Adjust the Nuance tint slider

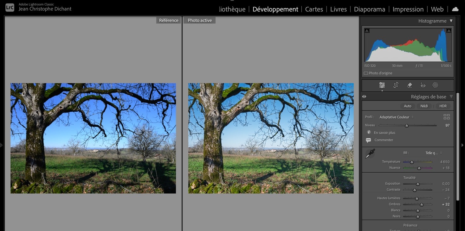coord(417,168)
